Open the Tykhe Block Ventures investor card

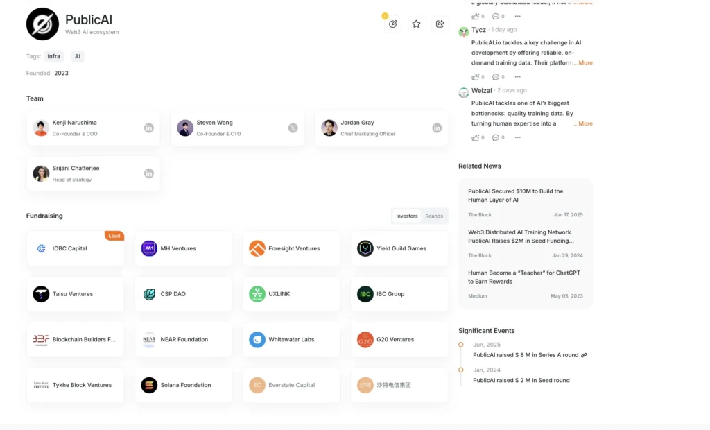[x=75, y=385]
